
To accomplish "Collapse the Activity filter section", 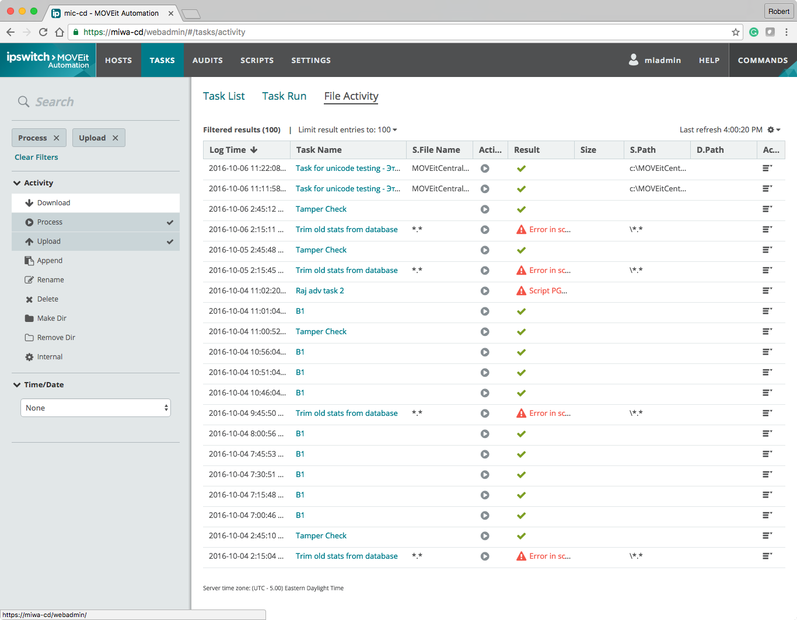I will (x=33, y=183).
